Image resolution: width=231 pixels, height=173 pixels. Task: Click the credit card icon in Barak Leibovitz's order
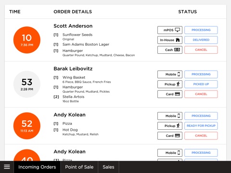(178, 94)
